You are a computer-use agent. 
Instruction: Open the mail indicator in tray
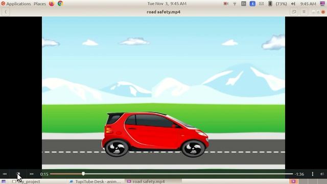[261, 4]
